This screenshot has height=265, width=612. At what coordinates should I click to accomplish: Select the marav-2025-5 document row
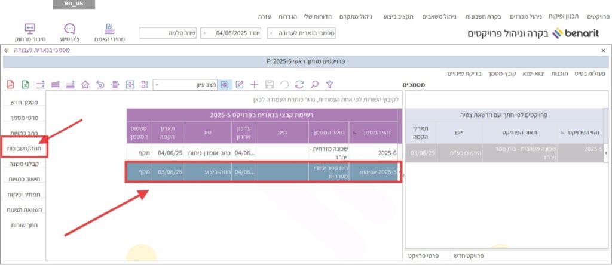tap(263, 172)
